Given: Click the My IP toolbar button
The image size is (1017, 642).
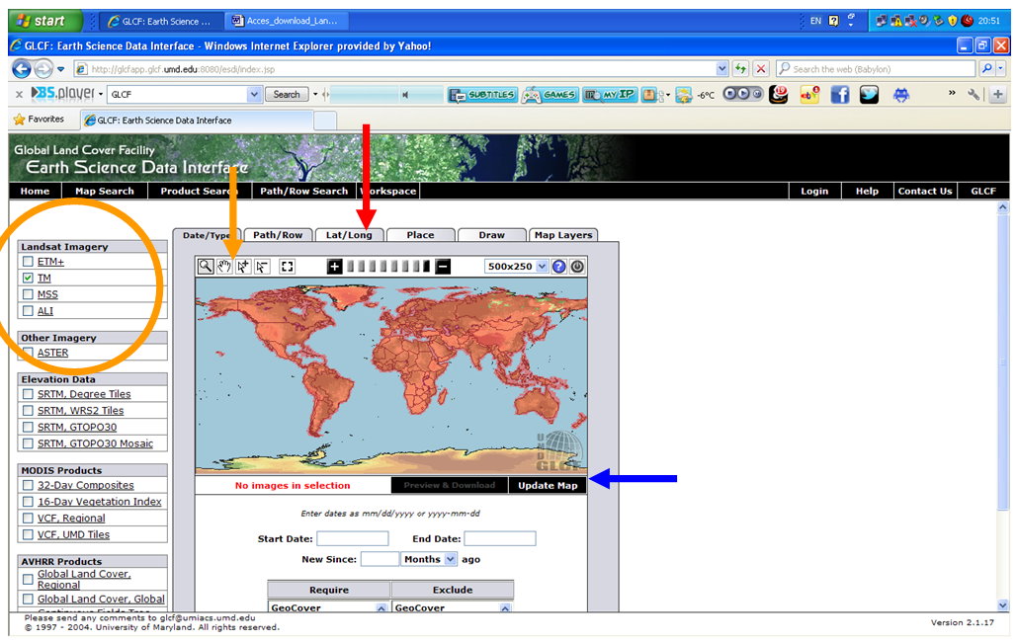Looking at the screenshot, I should (610, 95).
